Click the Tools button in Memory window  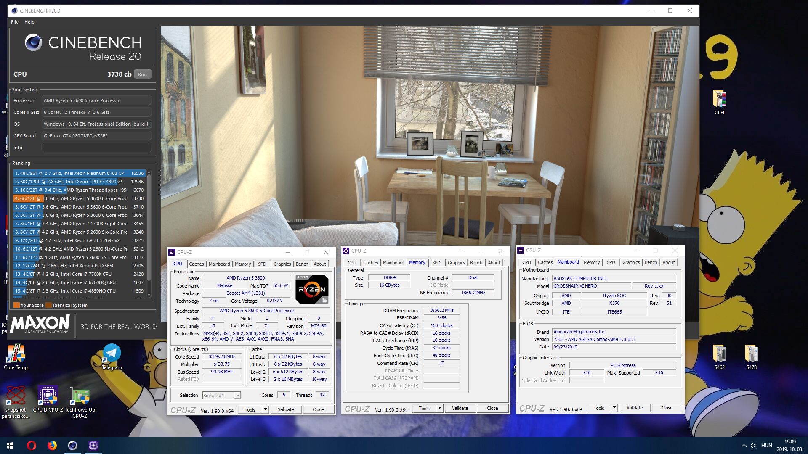(424, 408)
